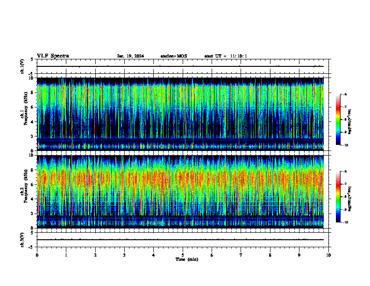Click the "ch.3(V)" axis label at bottom
Image resolution: width=370 pixels, height=286 pixels.
[22, 240]
